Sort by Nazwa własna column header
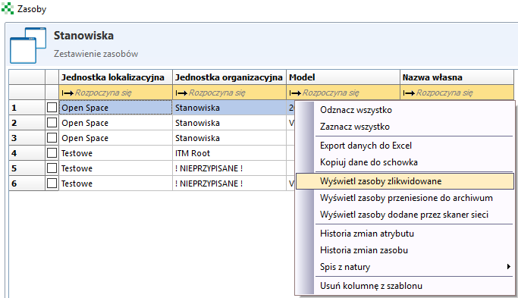The width and height of the screenshot is (518, 298). point(457,77)
